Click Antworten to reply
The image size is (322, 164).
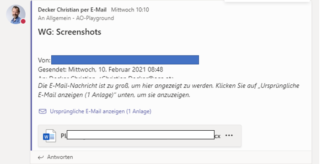[60, 157]
